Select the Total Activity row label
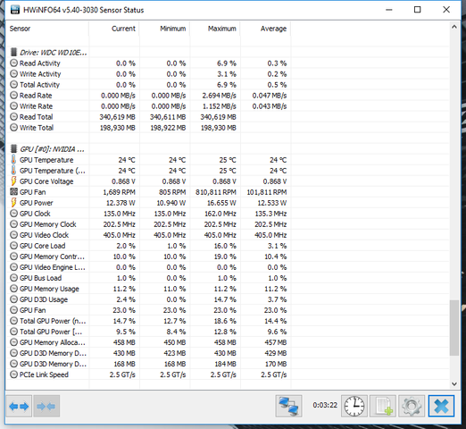This screenshot has height=429, width=466. pyautogui.click(x=39, y=85)
